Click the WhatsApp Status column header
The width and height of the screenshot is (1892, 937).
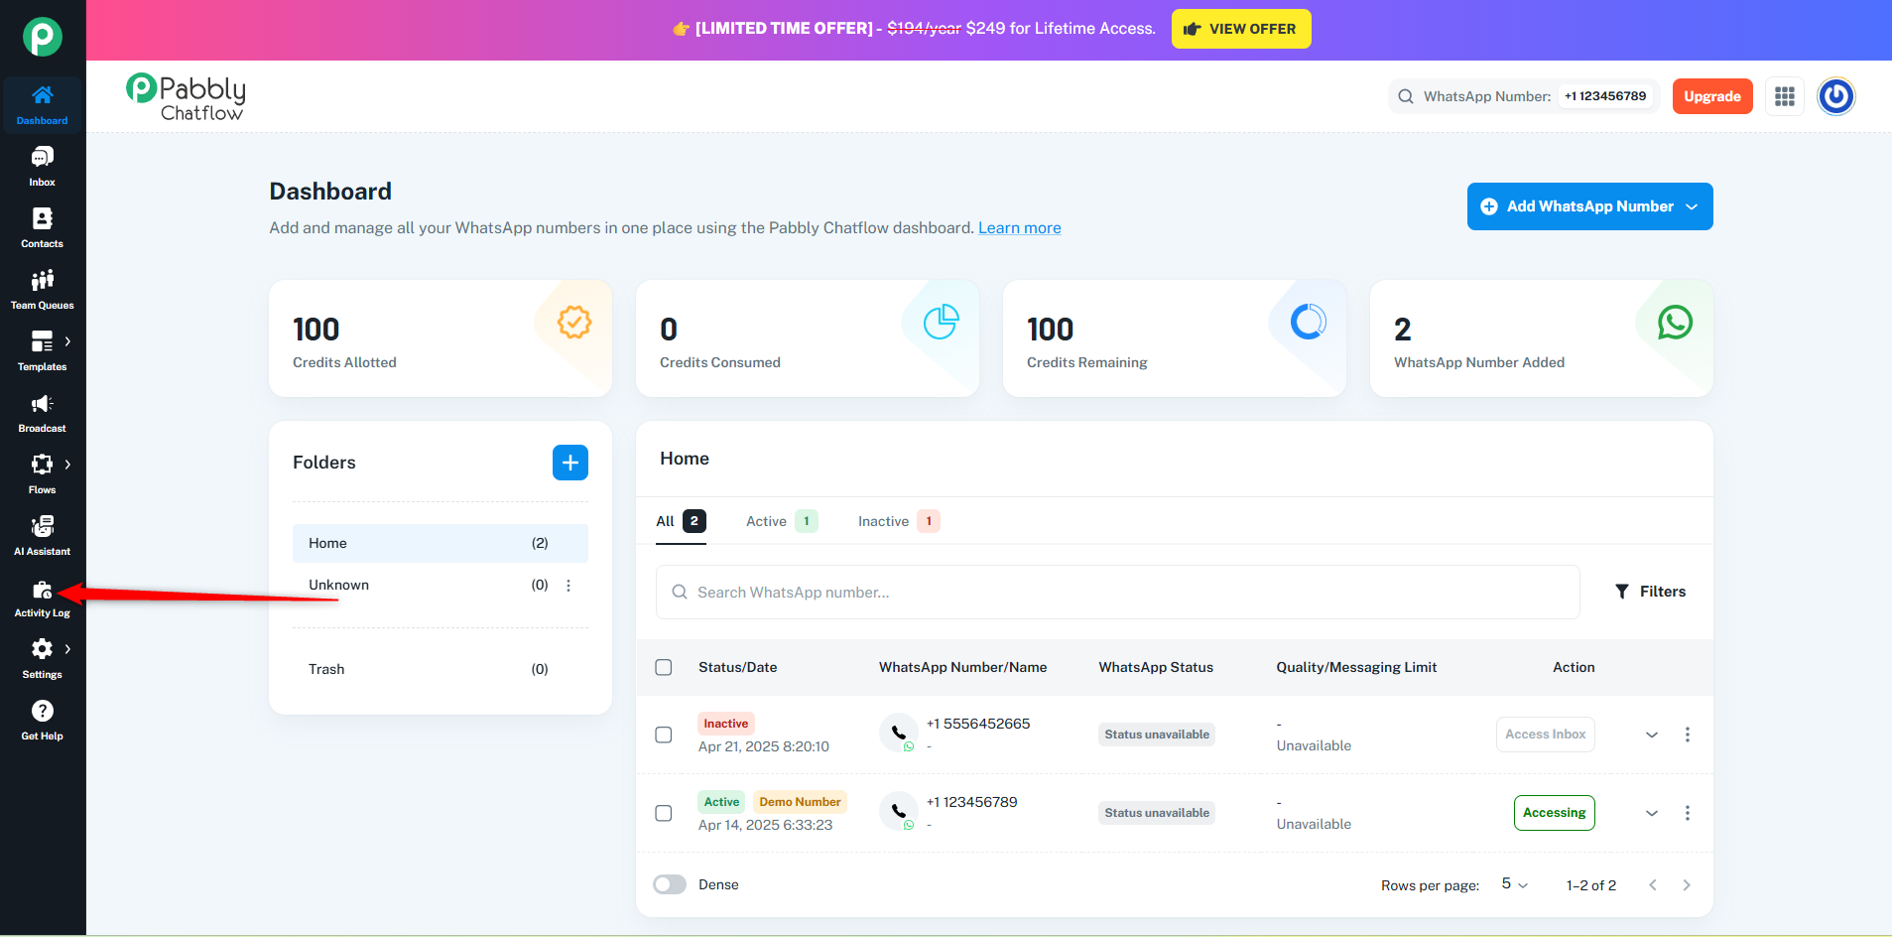(x=1156, y=667)
